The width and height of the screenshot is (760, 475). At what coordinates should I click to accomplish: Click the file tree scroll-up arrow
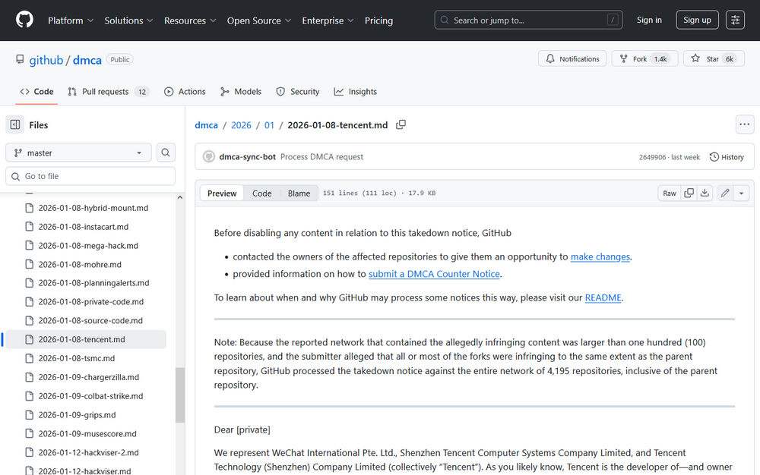(180, 197)
